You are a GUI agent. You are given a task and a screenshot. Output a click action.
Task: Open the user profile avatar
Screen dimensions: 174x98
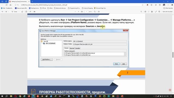point(164,5)
